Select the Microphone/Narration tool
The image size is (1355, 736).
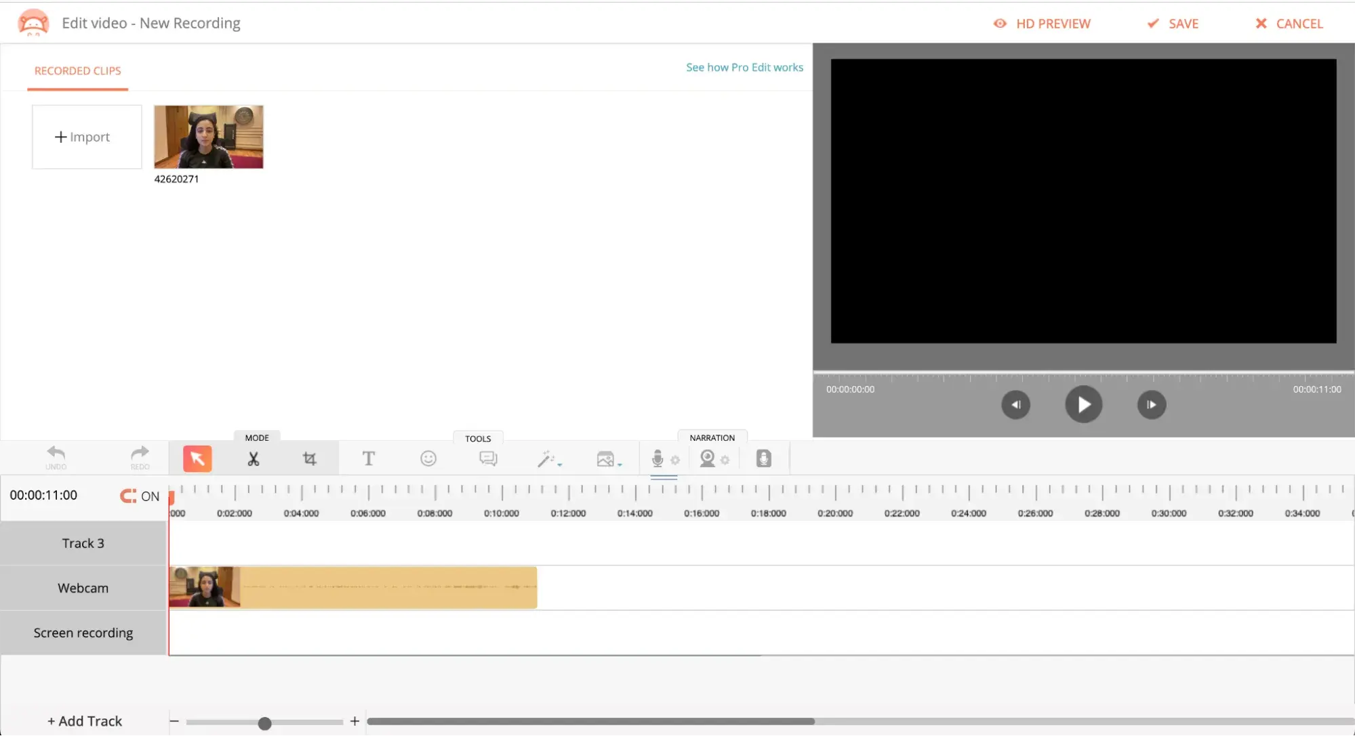[657, 458]
